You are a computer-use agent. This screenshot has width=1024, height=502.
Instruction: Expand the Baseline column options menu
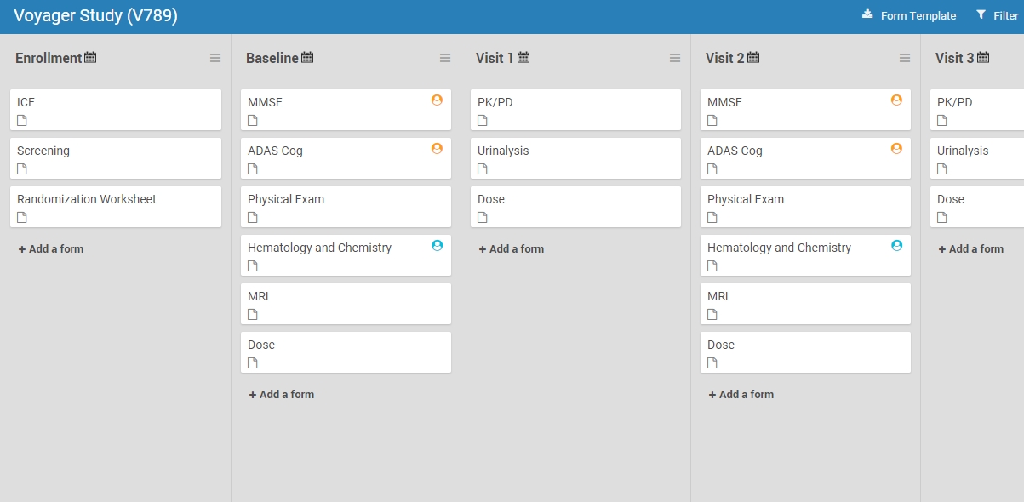pyautogui.click(x=445, y=58)
